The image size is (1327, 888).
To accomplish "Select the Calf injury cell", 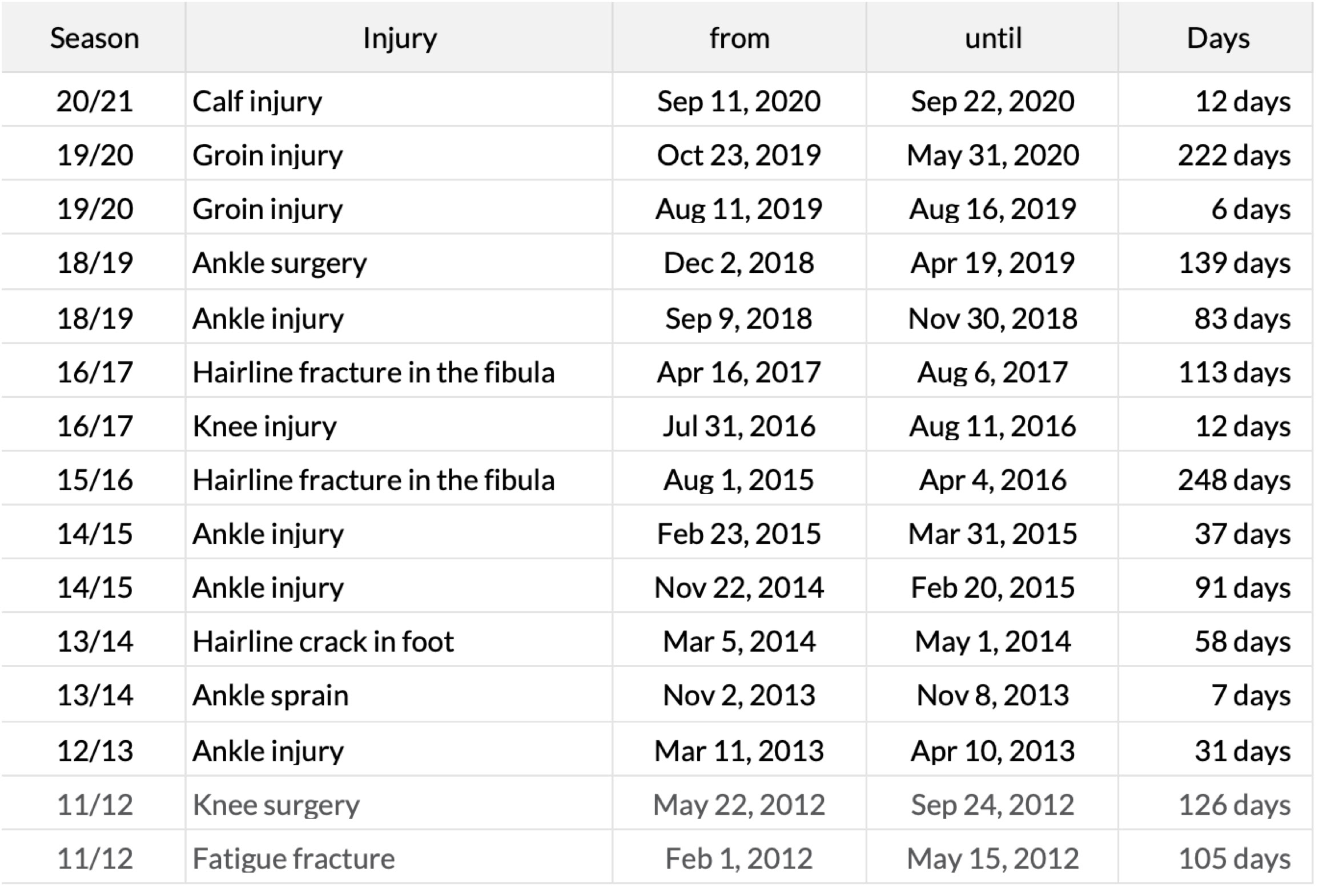I will tap(258, 102).
